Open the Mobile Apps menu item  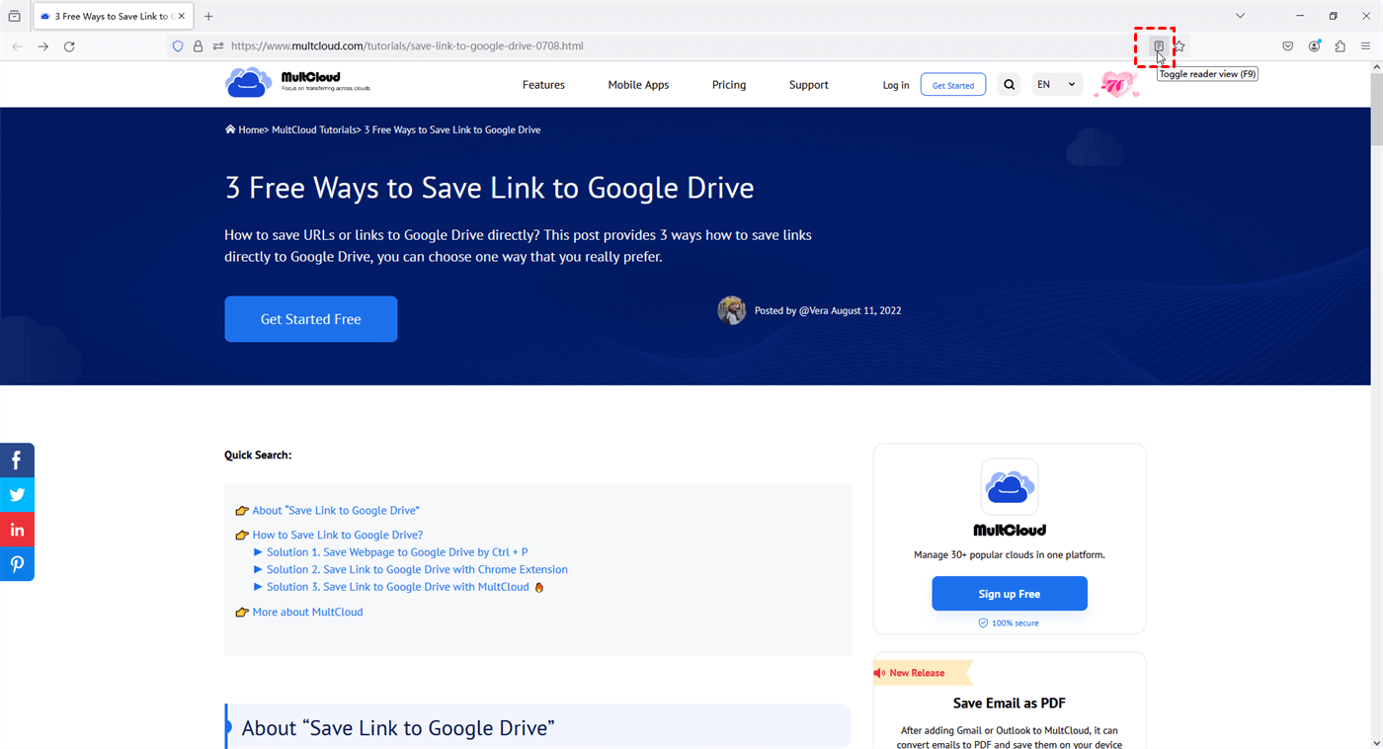pyautogui.click(x=638, y=85)
